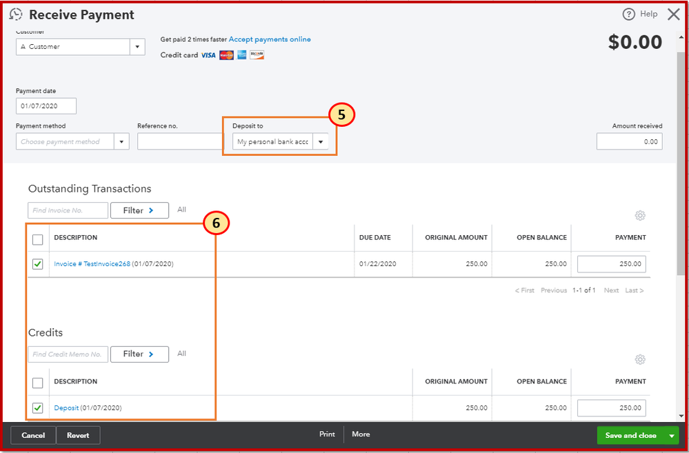Click the Accept payments online link
This screenshot has height=453, width=689.
(x=270, y=39)
